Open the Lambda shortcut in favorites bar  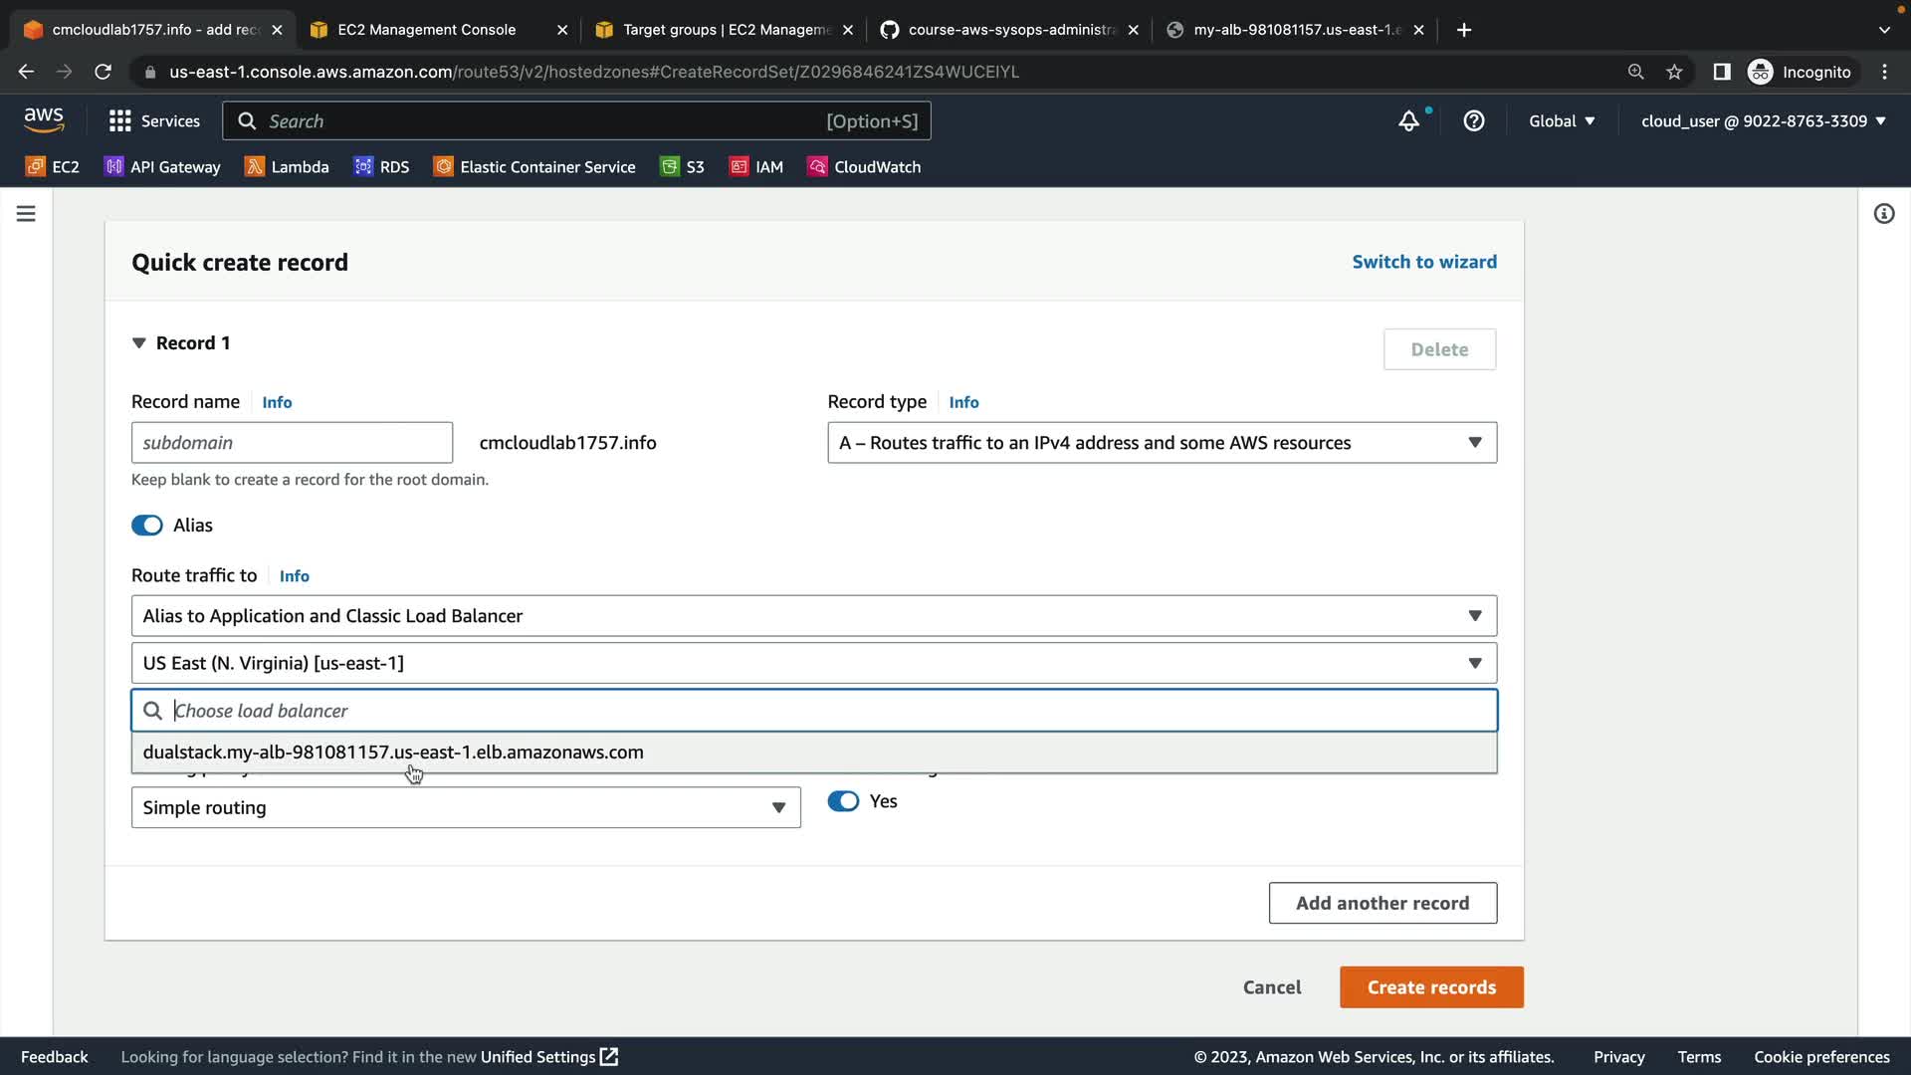click(287, 167)
